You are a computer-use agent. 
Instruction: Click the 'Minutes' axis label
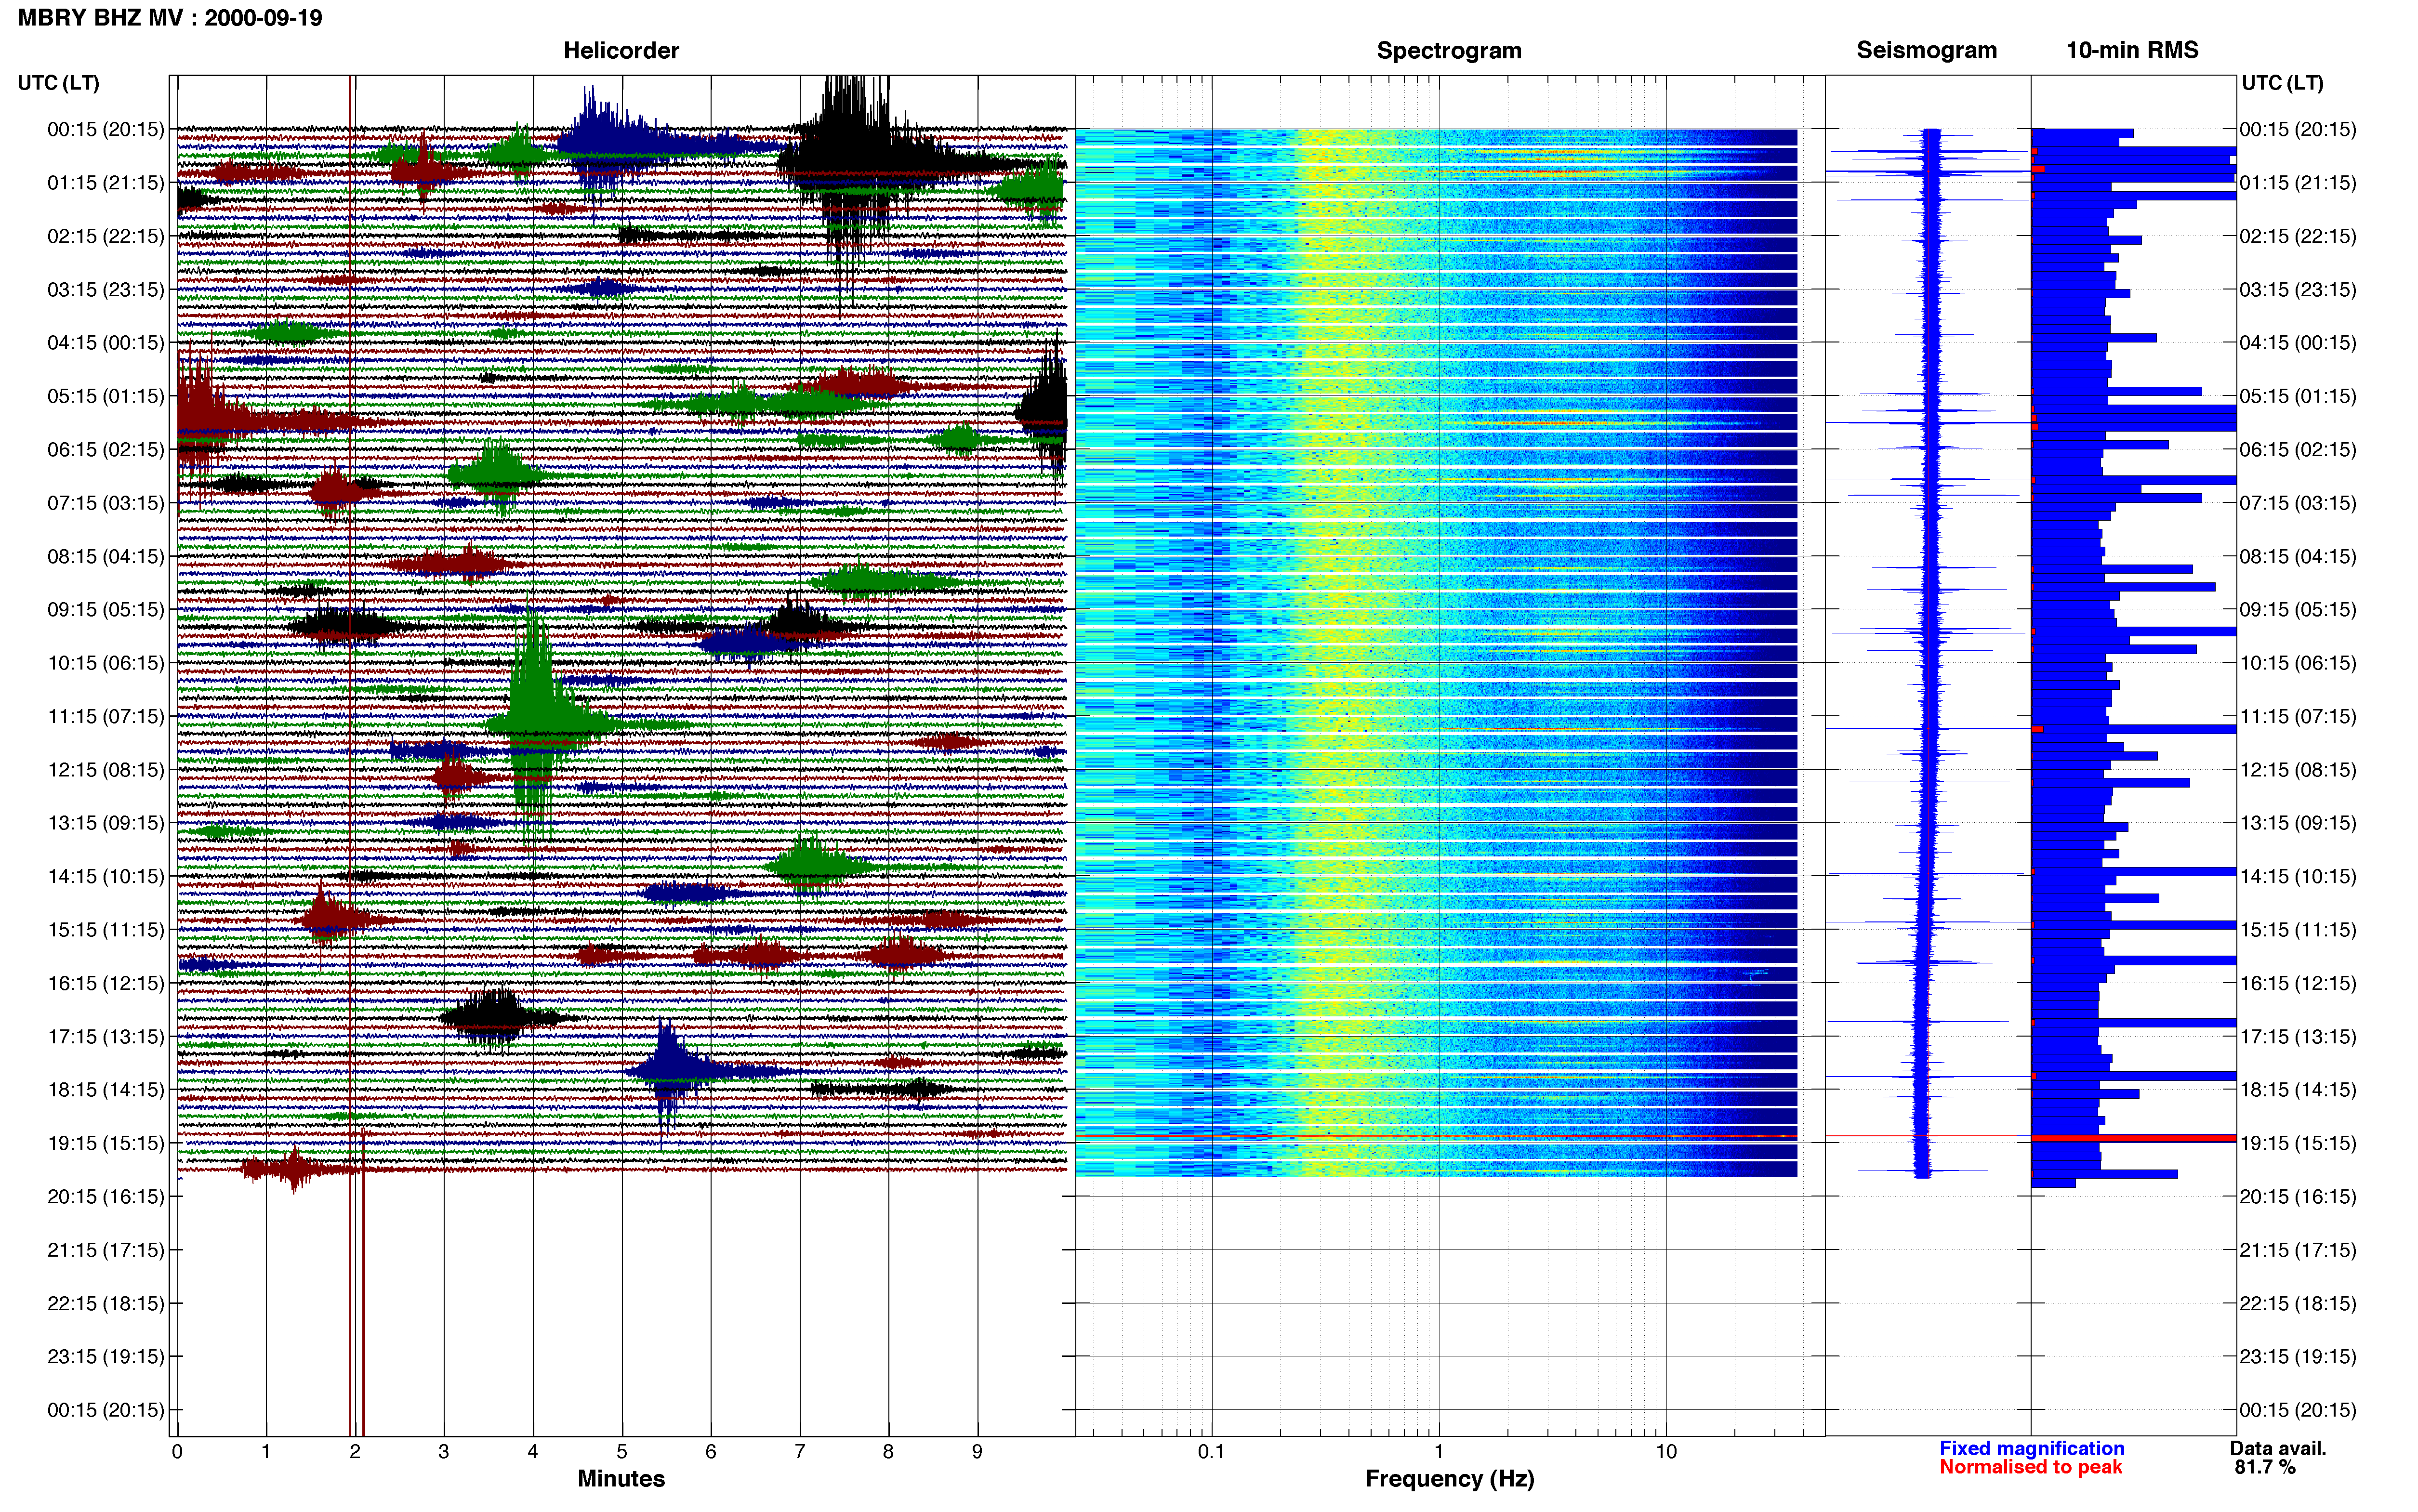[621, 1478]
